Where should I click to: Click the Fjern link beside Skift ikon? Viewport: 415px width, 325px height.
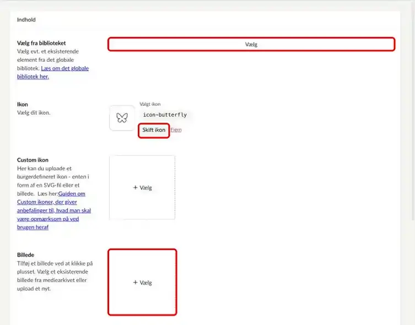tap(176, 130)
